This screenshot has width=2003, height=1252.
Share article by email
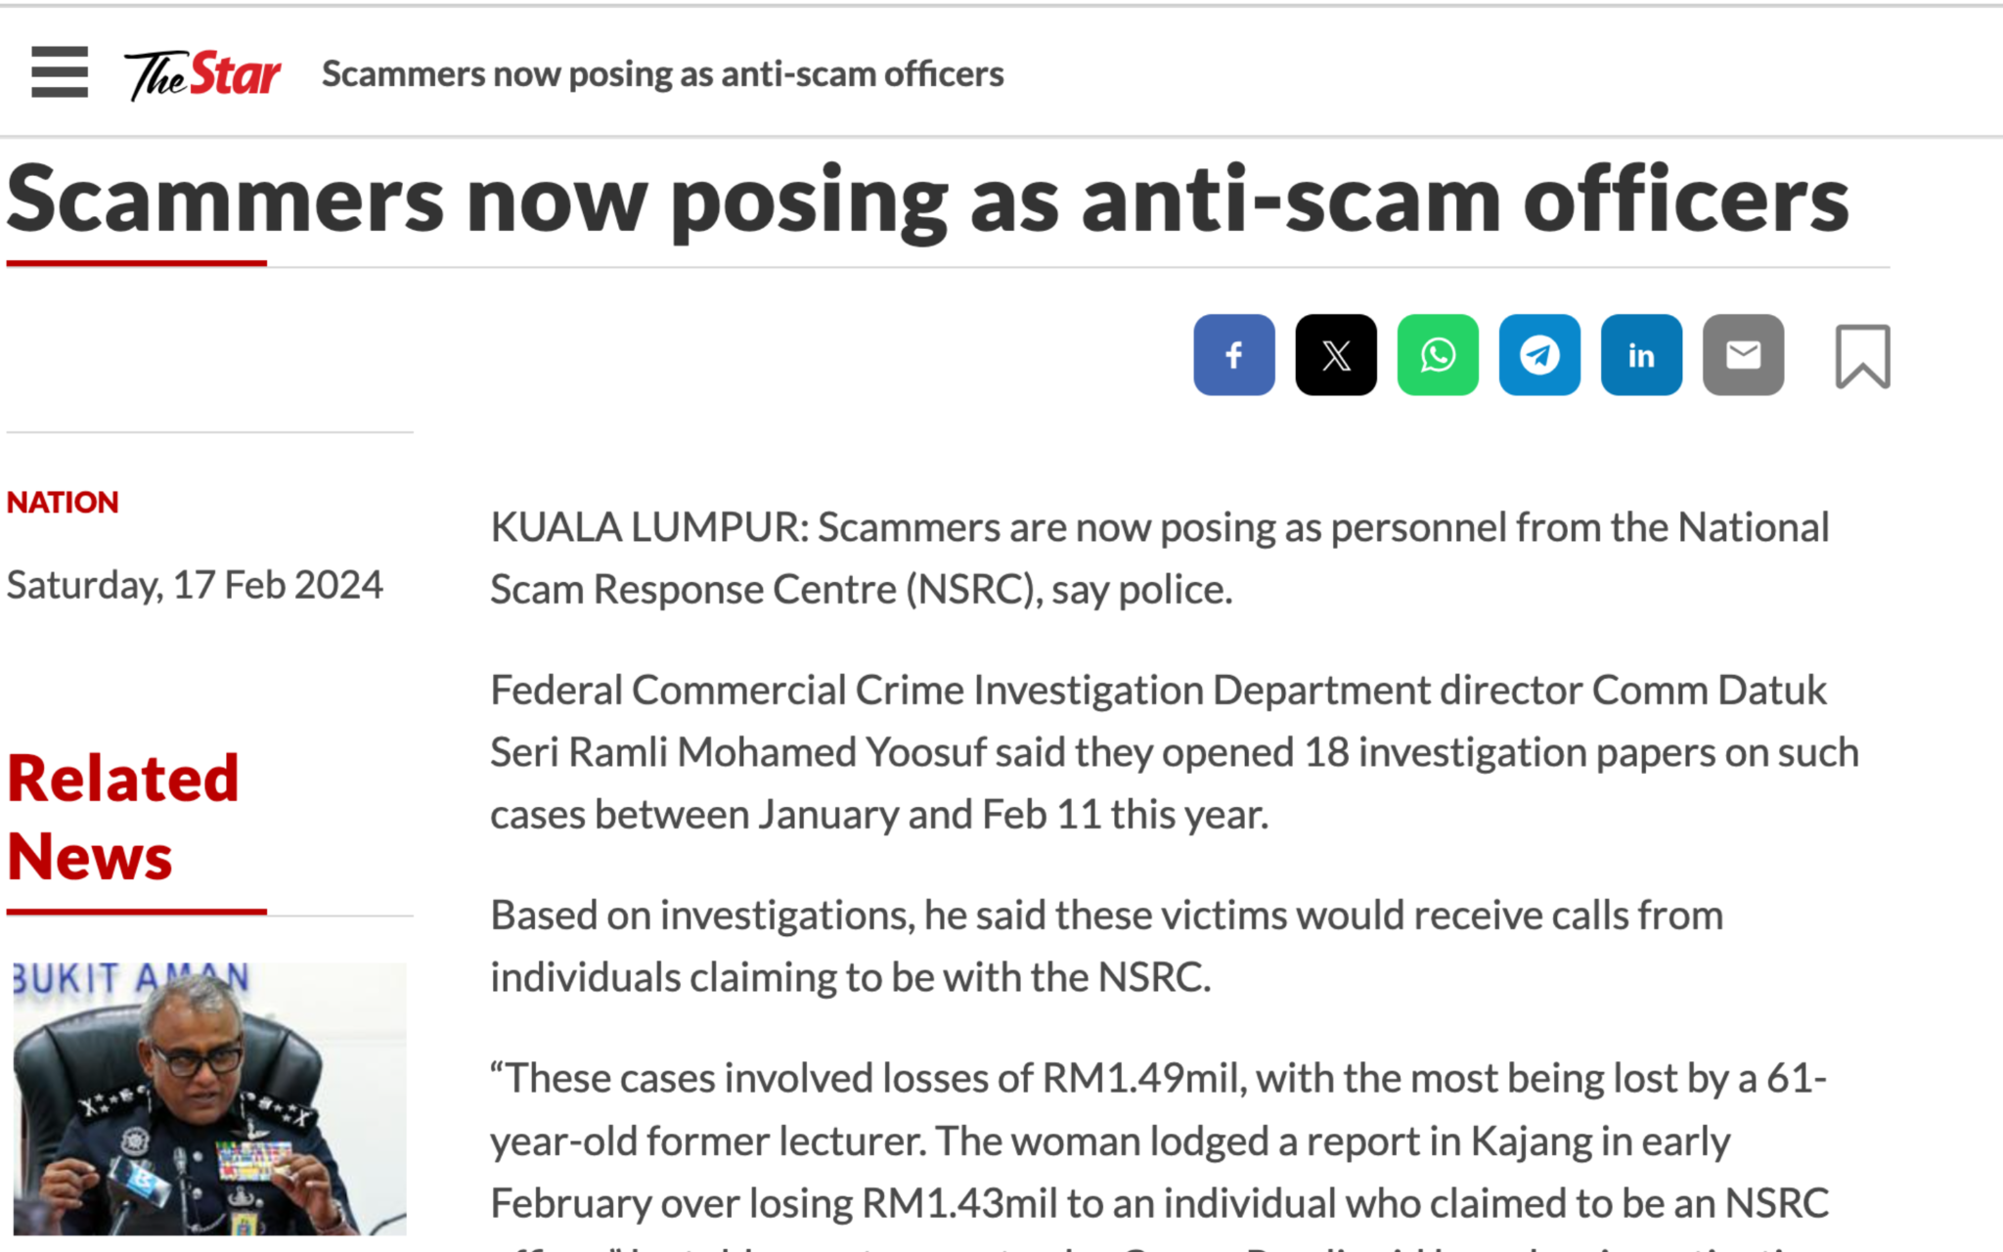pos(1742,355)
